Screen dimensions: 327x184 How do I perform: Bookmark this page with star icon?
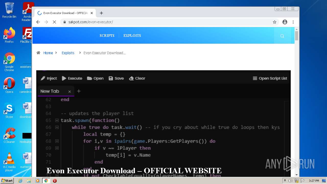[x=275, y=22]
